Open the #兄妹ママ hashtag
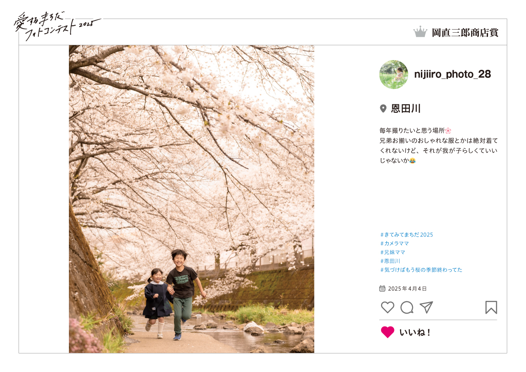The width and height of the screenshot is (526, 372). [393, 252]
